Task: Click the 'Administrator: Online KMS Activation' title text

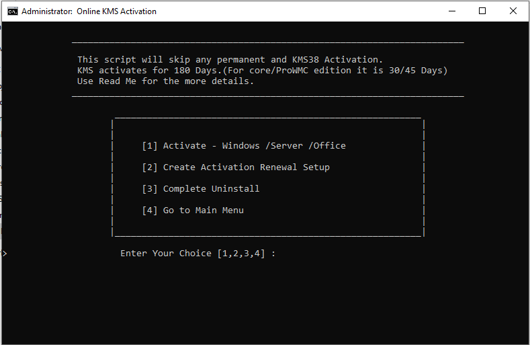Action: point(89,11)
